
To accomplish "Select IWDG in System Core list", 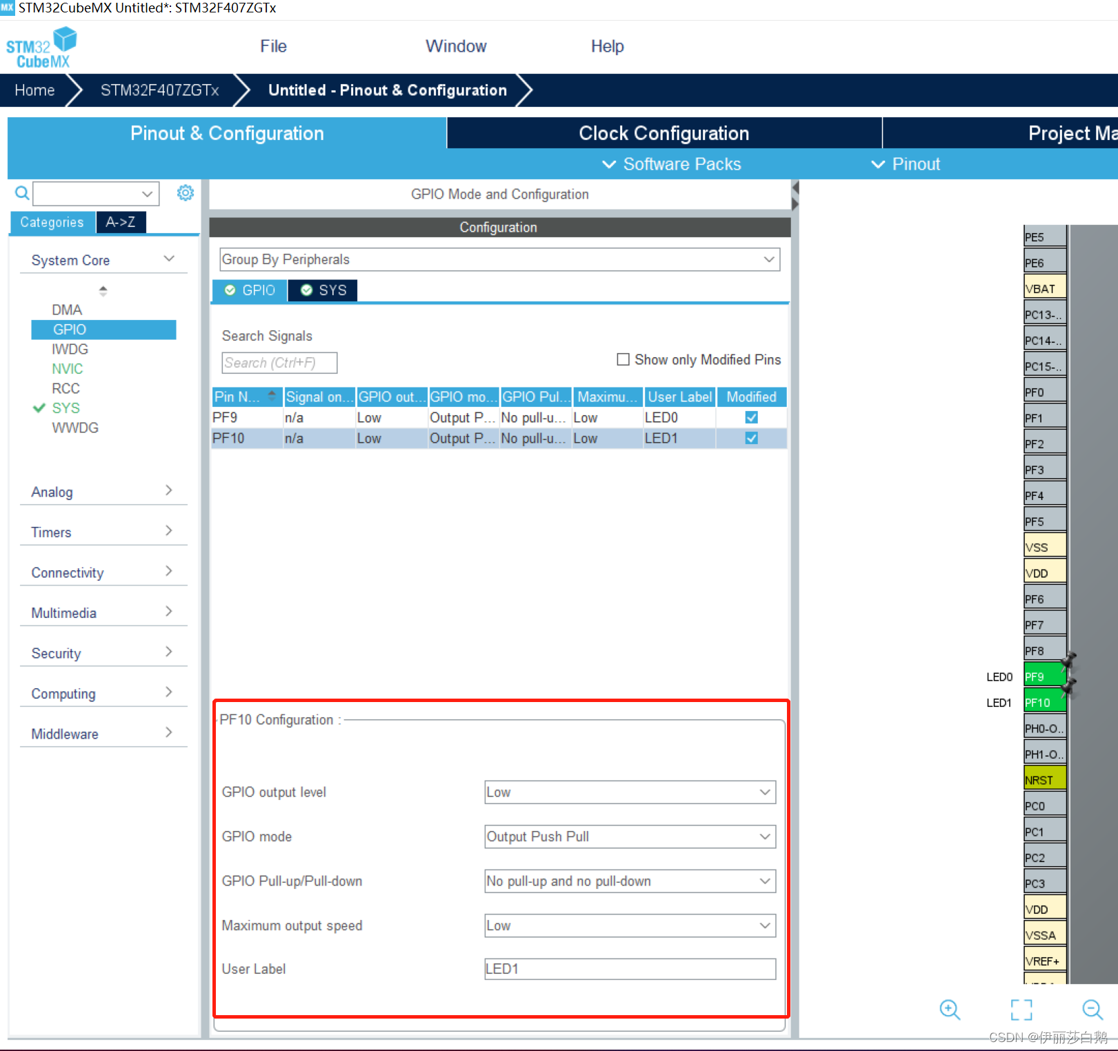I will (x=70, y=349).
